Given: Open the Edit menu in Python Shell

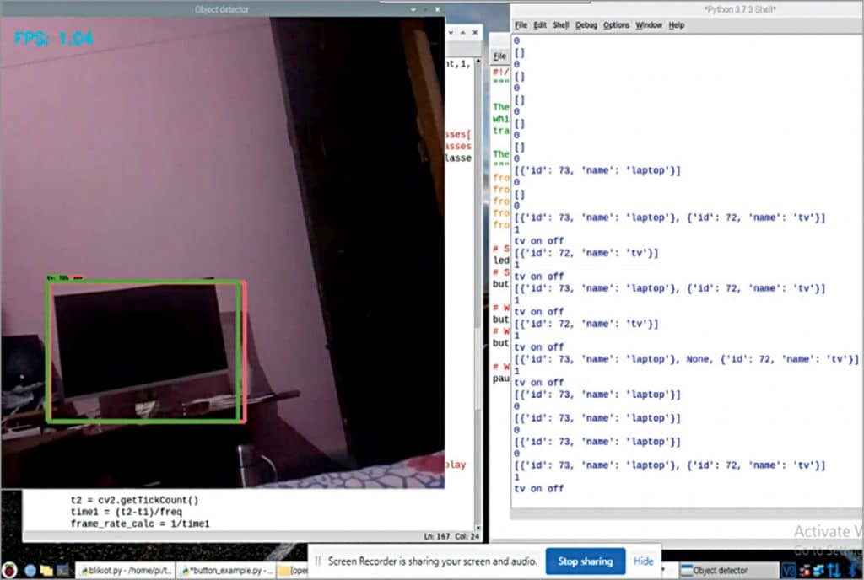Looking at the screenshot, I should click(x=540, y=24).
